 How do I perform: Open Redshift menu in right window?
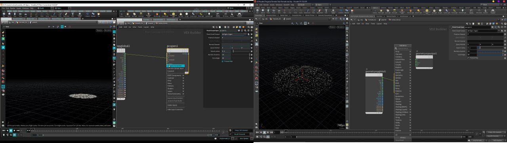click(286, 5)
